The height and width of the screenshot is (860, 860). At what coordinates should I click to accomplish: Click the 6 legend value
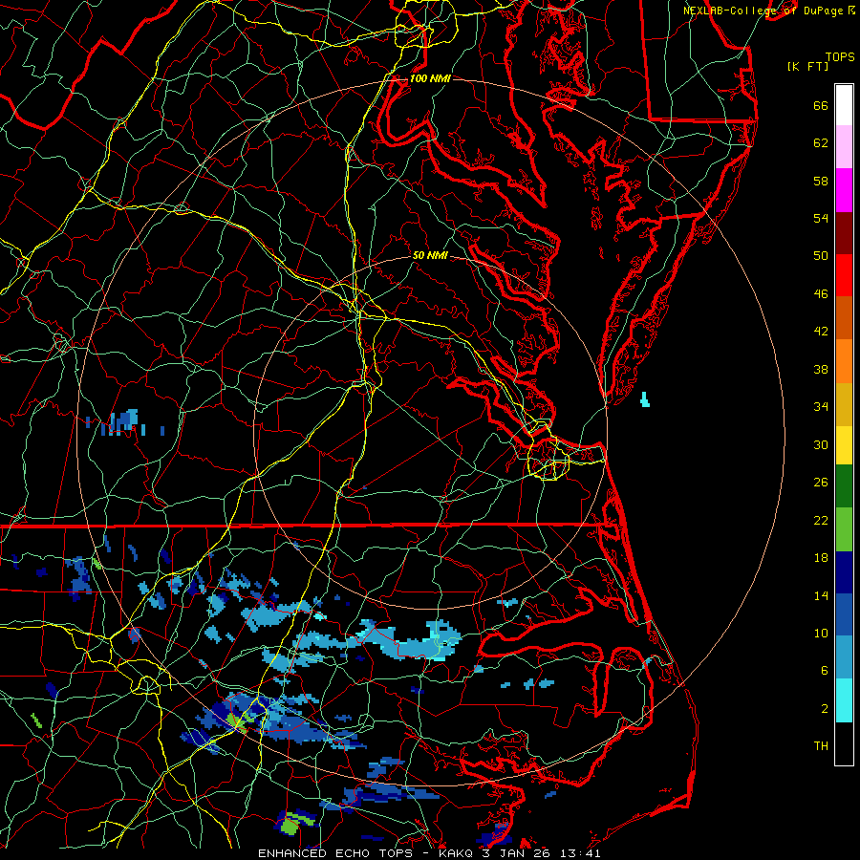click(x=825, y=671)
